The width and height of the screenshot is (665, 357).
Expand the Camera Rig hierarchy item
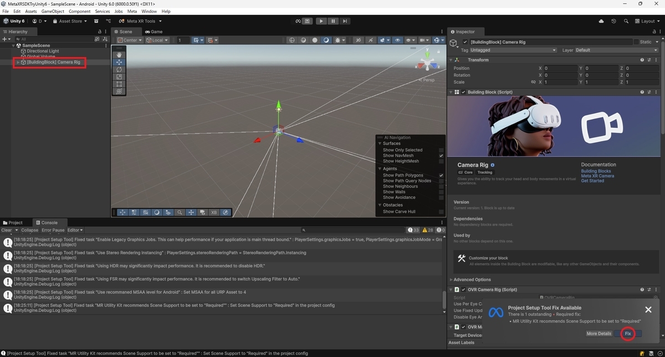click(18, 62)
